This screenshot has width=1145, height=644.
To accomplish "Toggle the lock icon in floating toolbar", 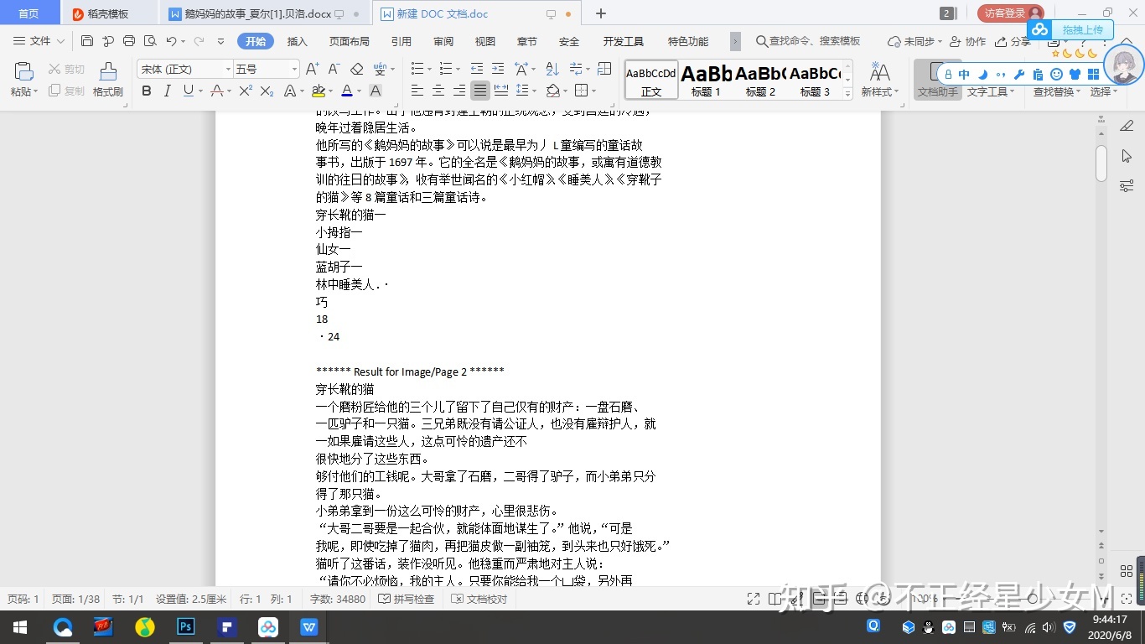I will pyautogui.click(x=948, y=75).
